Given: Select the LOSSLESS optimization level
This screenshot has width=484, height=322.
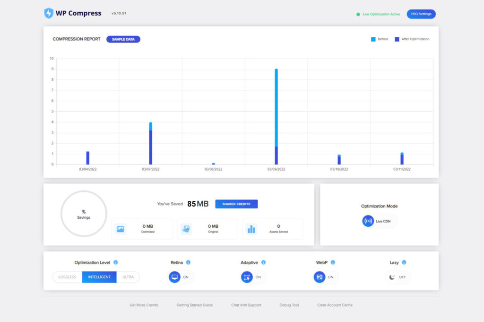Looking at the screenshot, I should [x=67, y=277].
